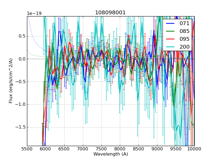Image resolution: width=216 pixels, height=162 pixels.
Task: Click the plot title 108098001
Action: pyautogui.click(x=110, y=13)
